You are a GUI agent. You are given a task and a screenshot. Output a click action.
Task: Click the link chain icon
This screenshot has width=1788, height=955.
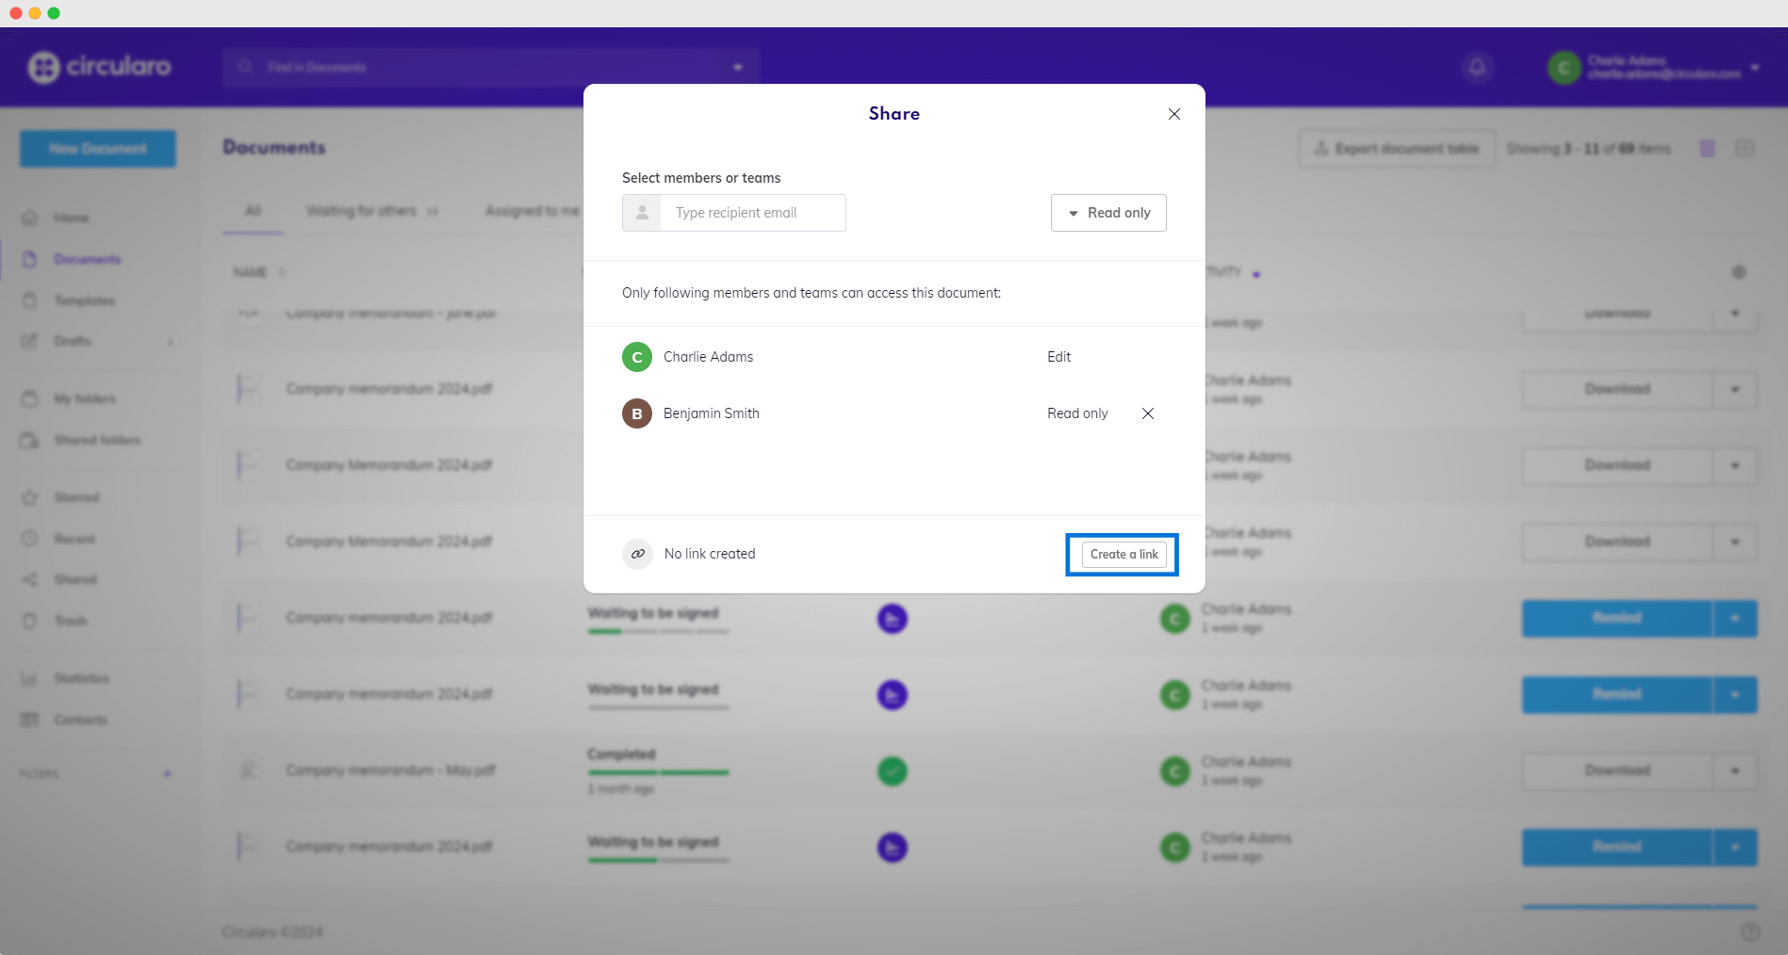click(x=638, y=554)
